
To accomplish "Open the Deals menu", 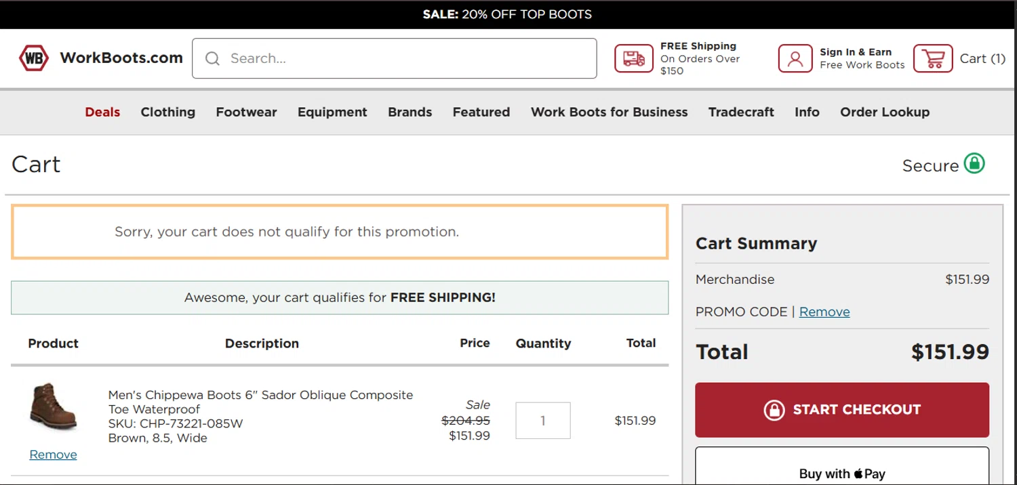I will coord(102,112).
